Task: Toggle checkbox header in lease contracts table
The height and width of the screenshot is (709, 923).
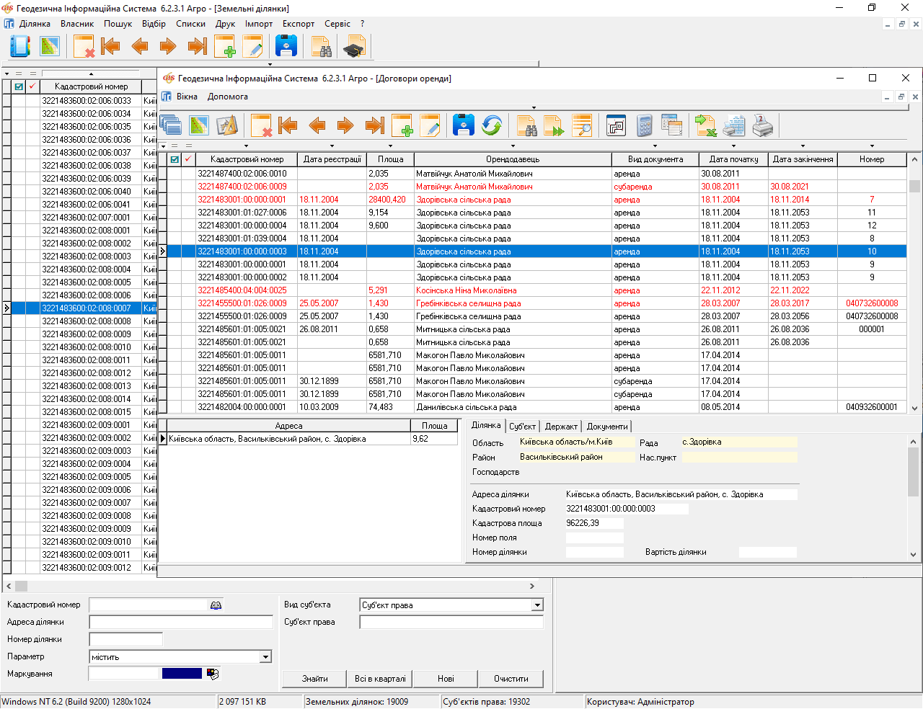Action: coord(175,159)
